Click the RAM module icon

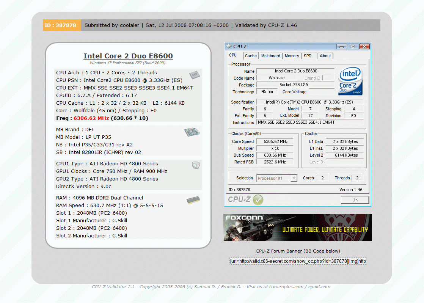coord(193,200)
